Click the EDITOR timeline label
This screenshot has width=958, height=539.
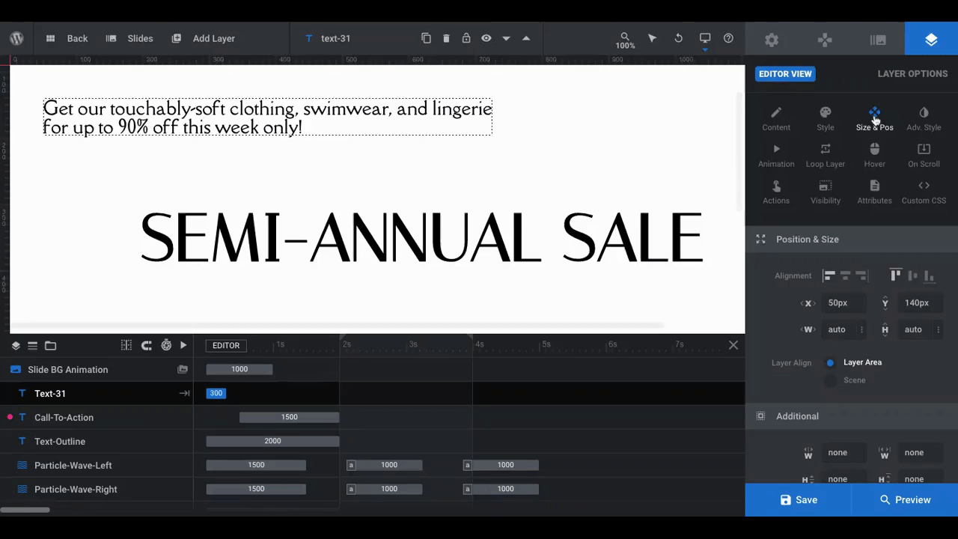226,345
